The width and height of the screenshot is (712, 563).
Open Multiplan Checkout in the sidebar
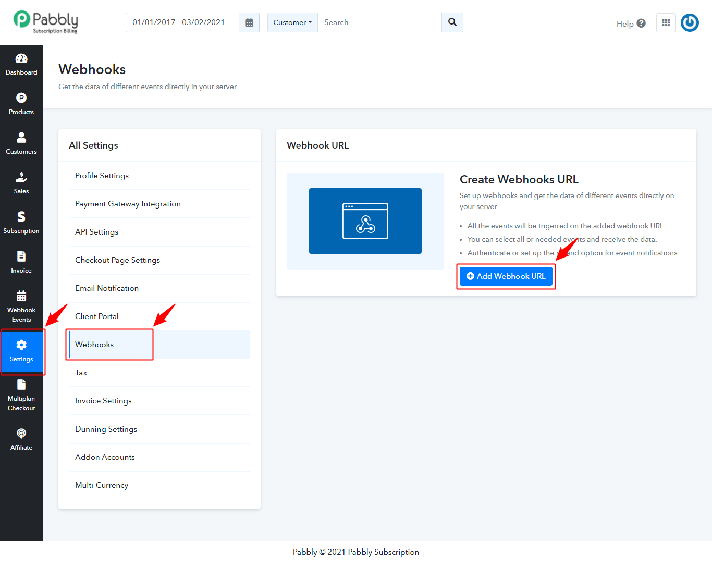coord(21,396)
